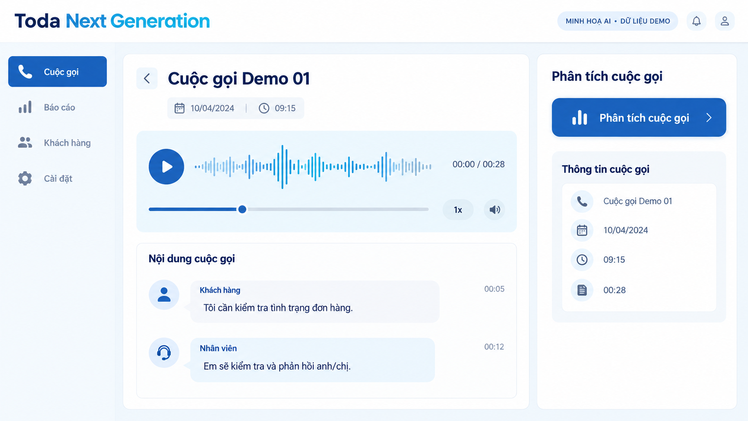Screen dimensions: 748x421
Task: Click the calendar icon in Thông tin cuộc gọi
Action: pos(582,230)
